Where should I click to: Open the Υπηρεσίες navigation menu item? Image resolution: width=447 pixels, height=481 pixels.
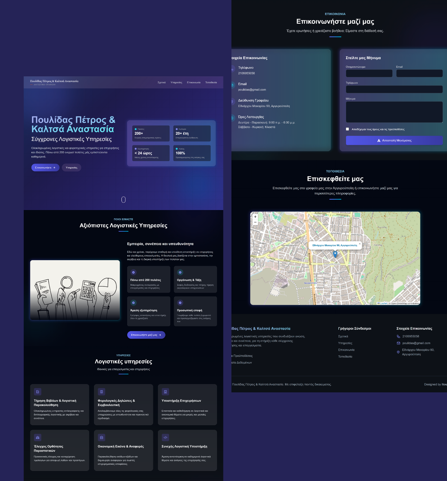[x=176, y=83]
